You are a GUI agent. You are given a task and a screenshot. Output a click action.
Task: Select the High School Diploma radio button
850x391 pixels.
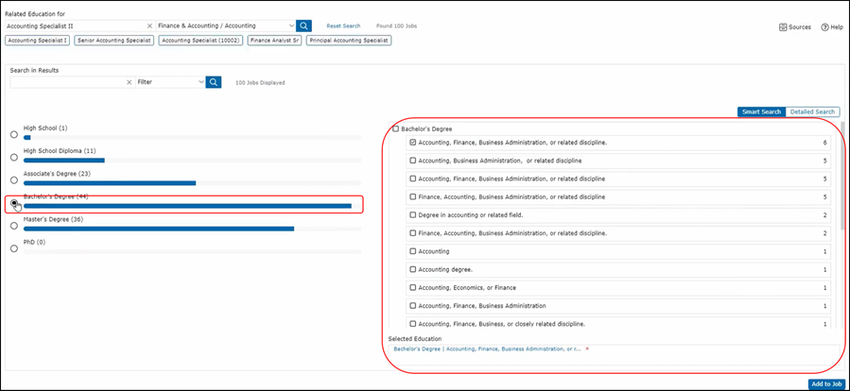[x=13, y=157]
